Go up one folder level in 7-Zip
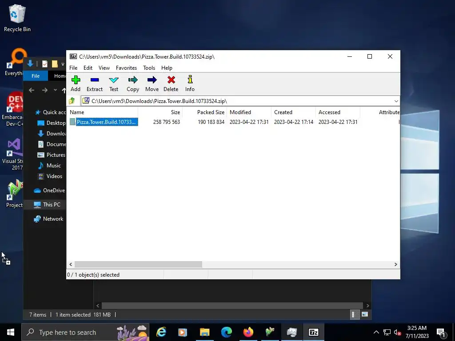Viewport: 455px width, 341px height. (72, 101)
